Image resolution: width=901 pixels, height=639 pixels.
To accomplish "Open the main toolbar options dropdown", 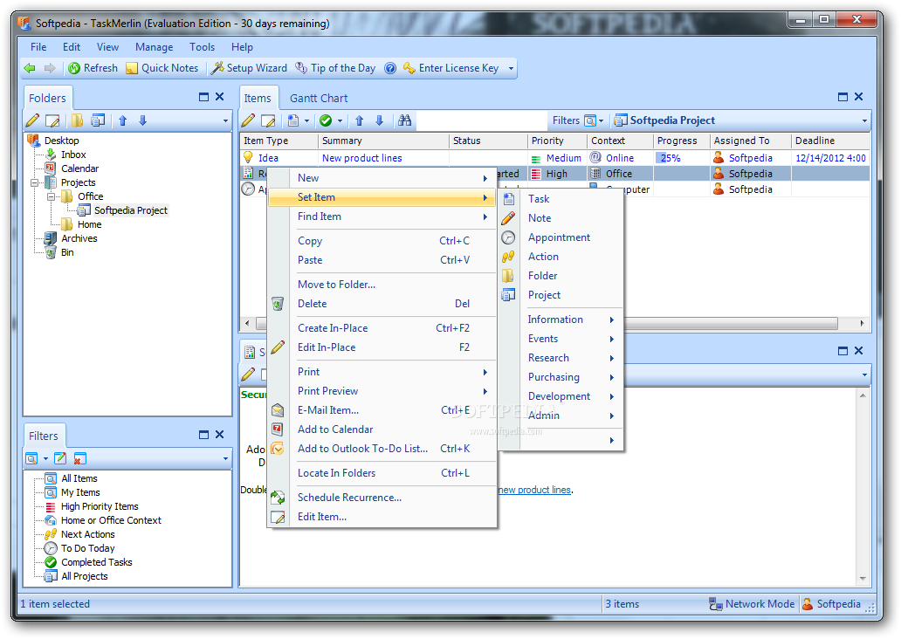I will (x=511, y=68).
